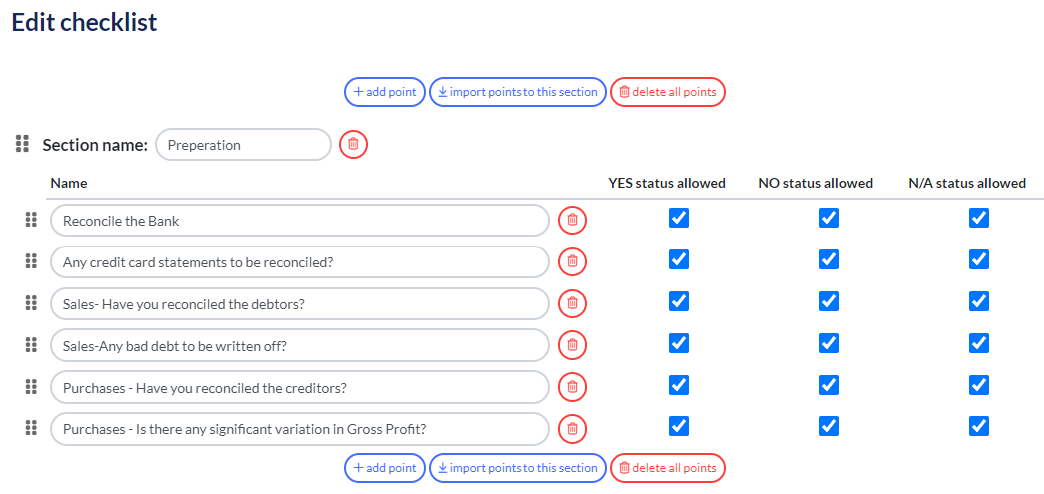Screen dimensions: 1044x494
Task: Click trash icon for credit card statements row
Action: (x=572, y=261)
